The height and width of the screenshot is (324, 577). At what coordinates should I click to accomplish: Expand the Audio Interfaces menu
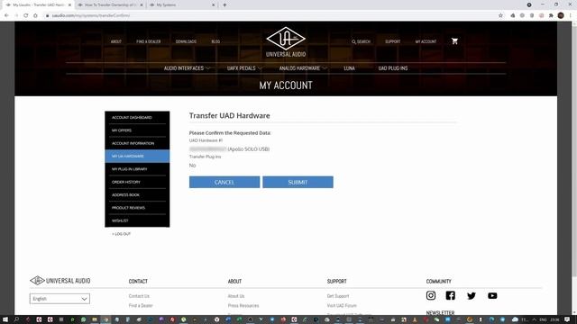[187, 68]
